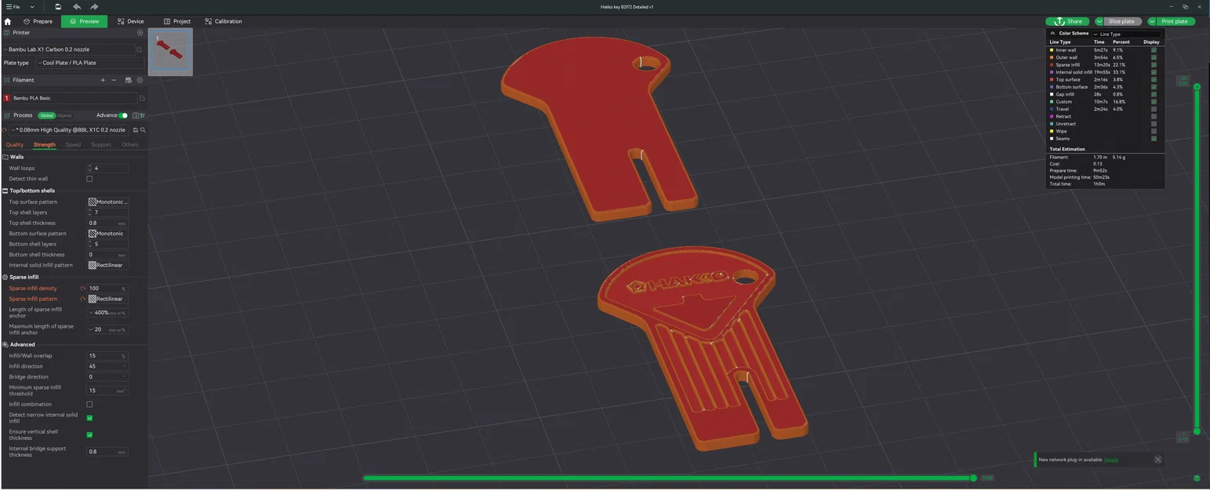1210x490 pixels.
Task: Open the Others settings tab
Action: 130,144
